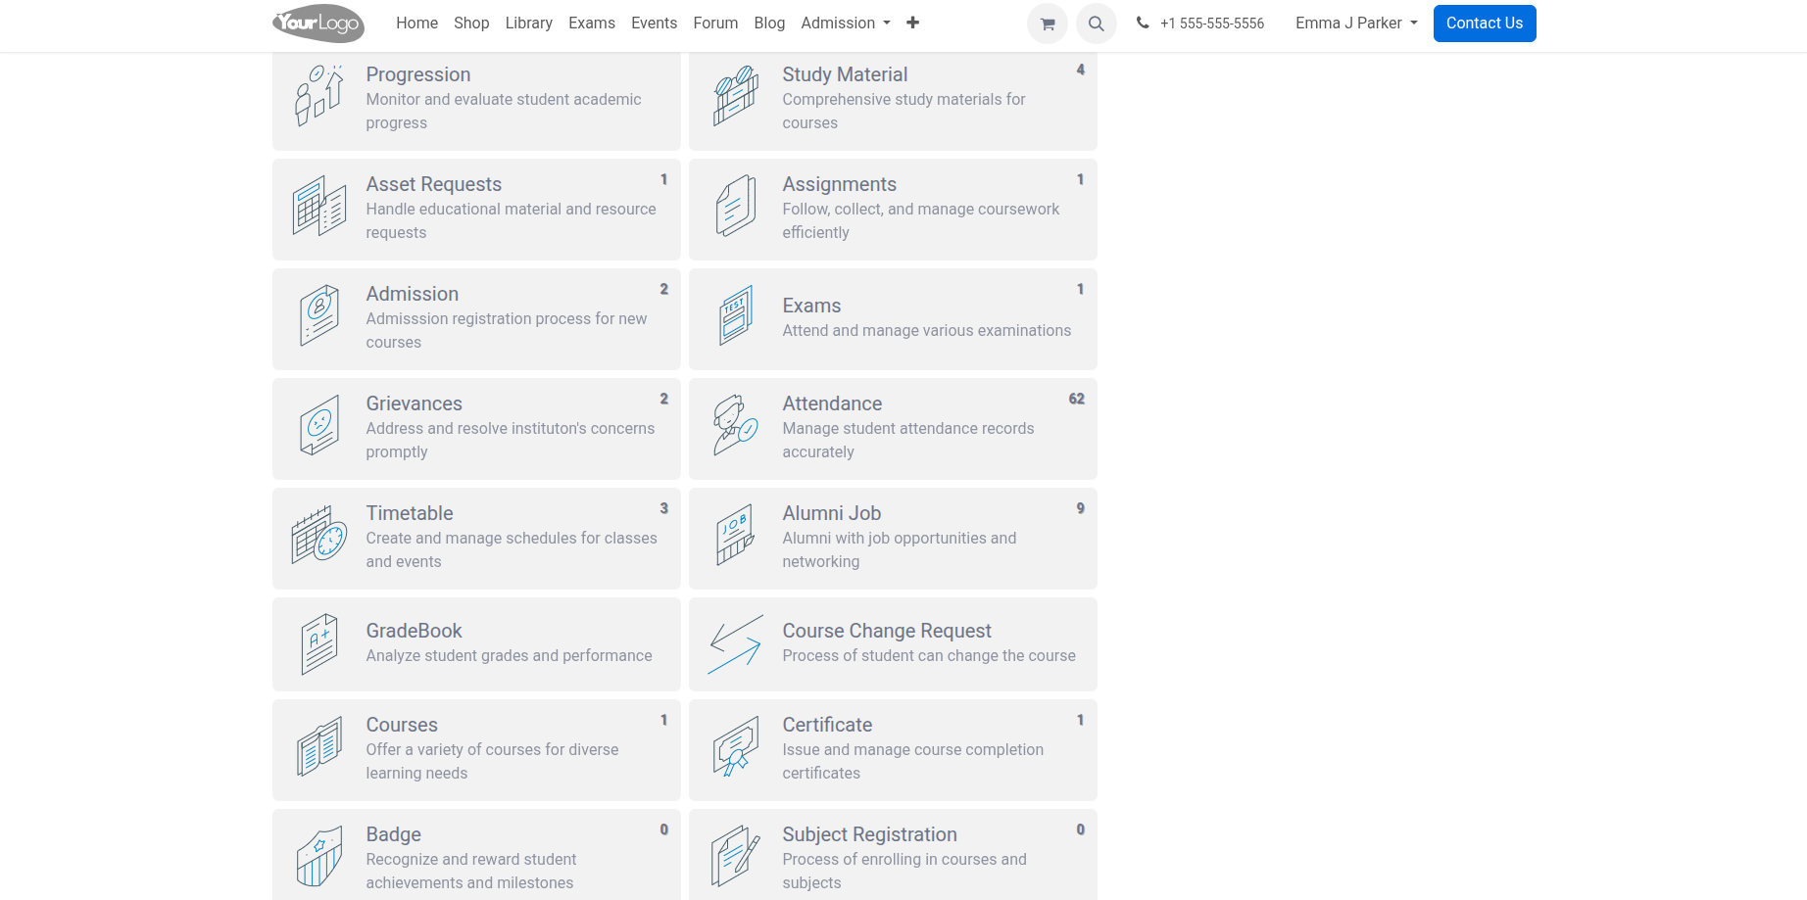Click the Subject Registration pencil icon
Screen dimensions: 1807x900
[x=736, y=856]
